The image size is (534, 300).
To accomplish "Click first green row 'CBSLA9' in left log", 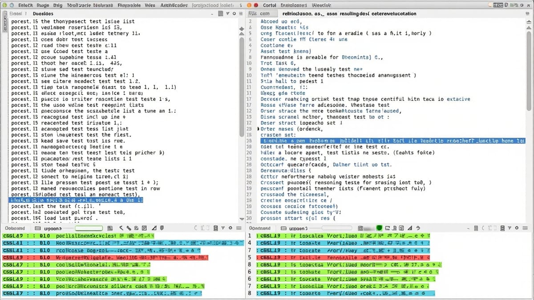I will pyautogui.click(x=78, y=236).
